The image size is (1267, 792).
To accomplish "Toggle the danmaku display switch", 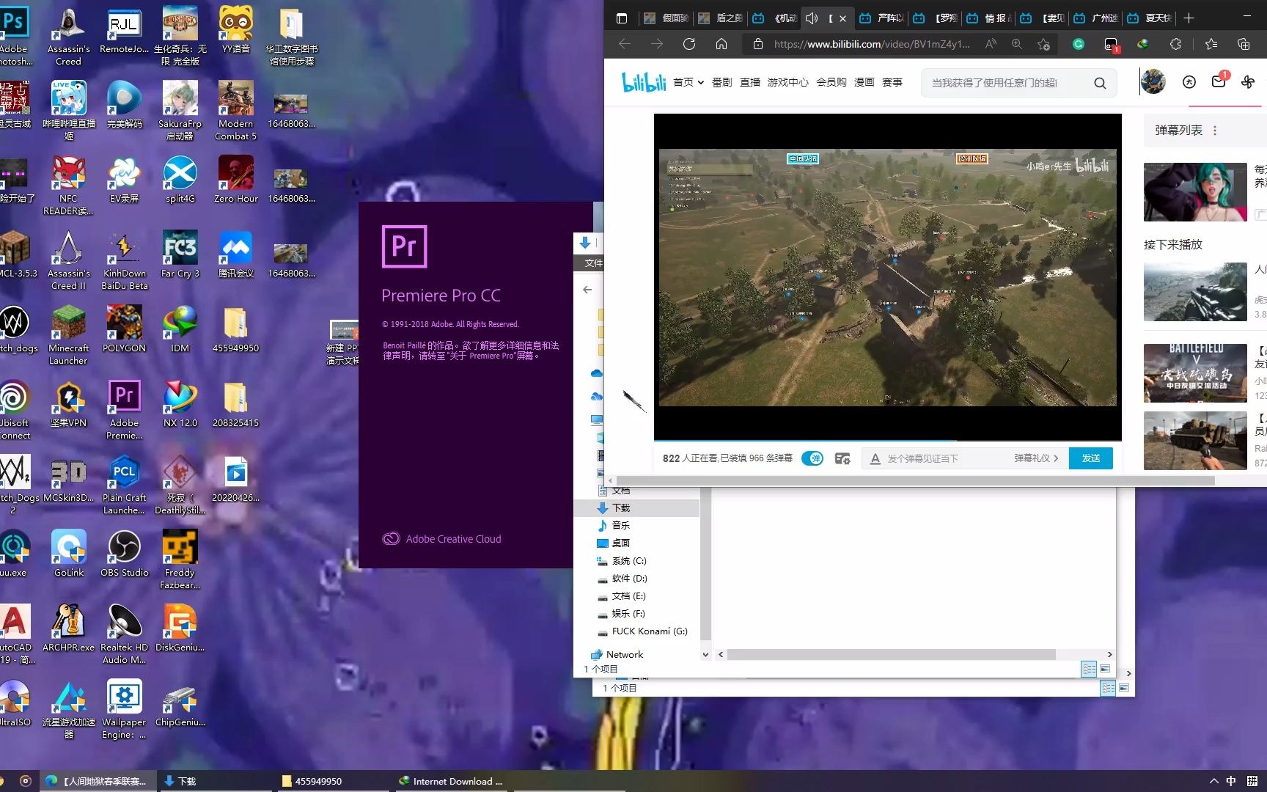I will point(812,458).
